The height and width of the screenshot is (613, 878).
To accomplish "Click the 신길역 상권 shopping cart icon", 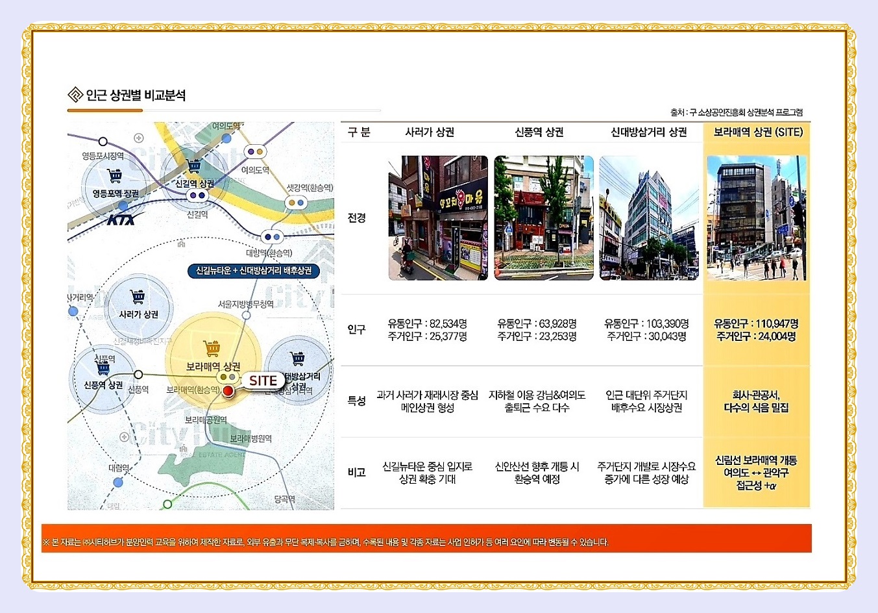I will (193, 166).
